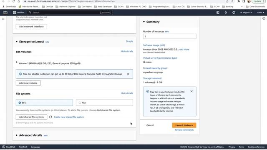Click the browser Update button
267x150 pixels.
coord(259,1)
